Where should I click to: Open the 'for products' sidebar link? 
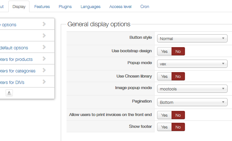click(16, 59)
